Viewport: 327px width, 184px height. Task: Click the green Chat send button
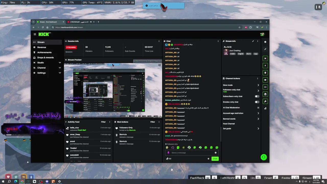click(x=215, y=159)
